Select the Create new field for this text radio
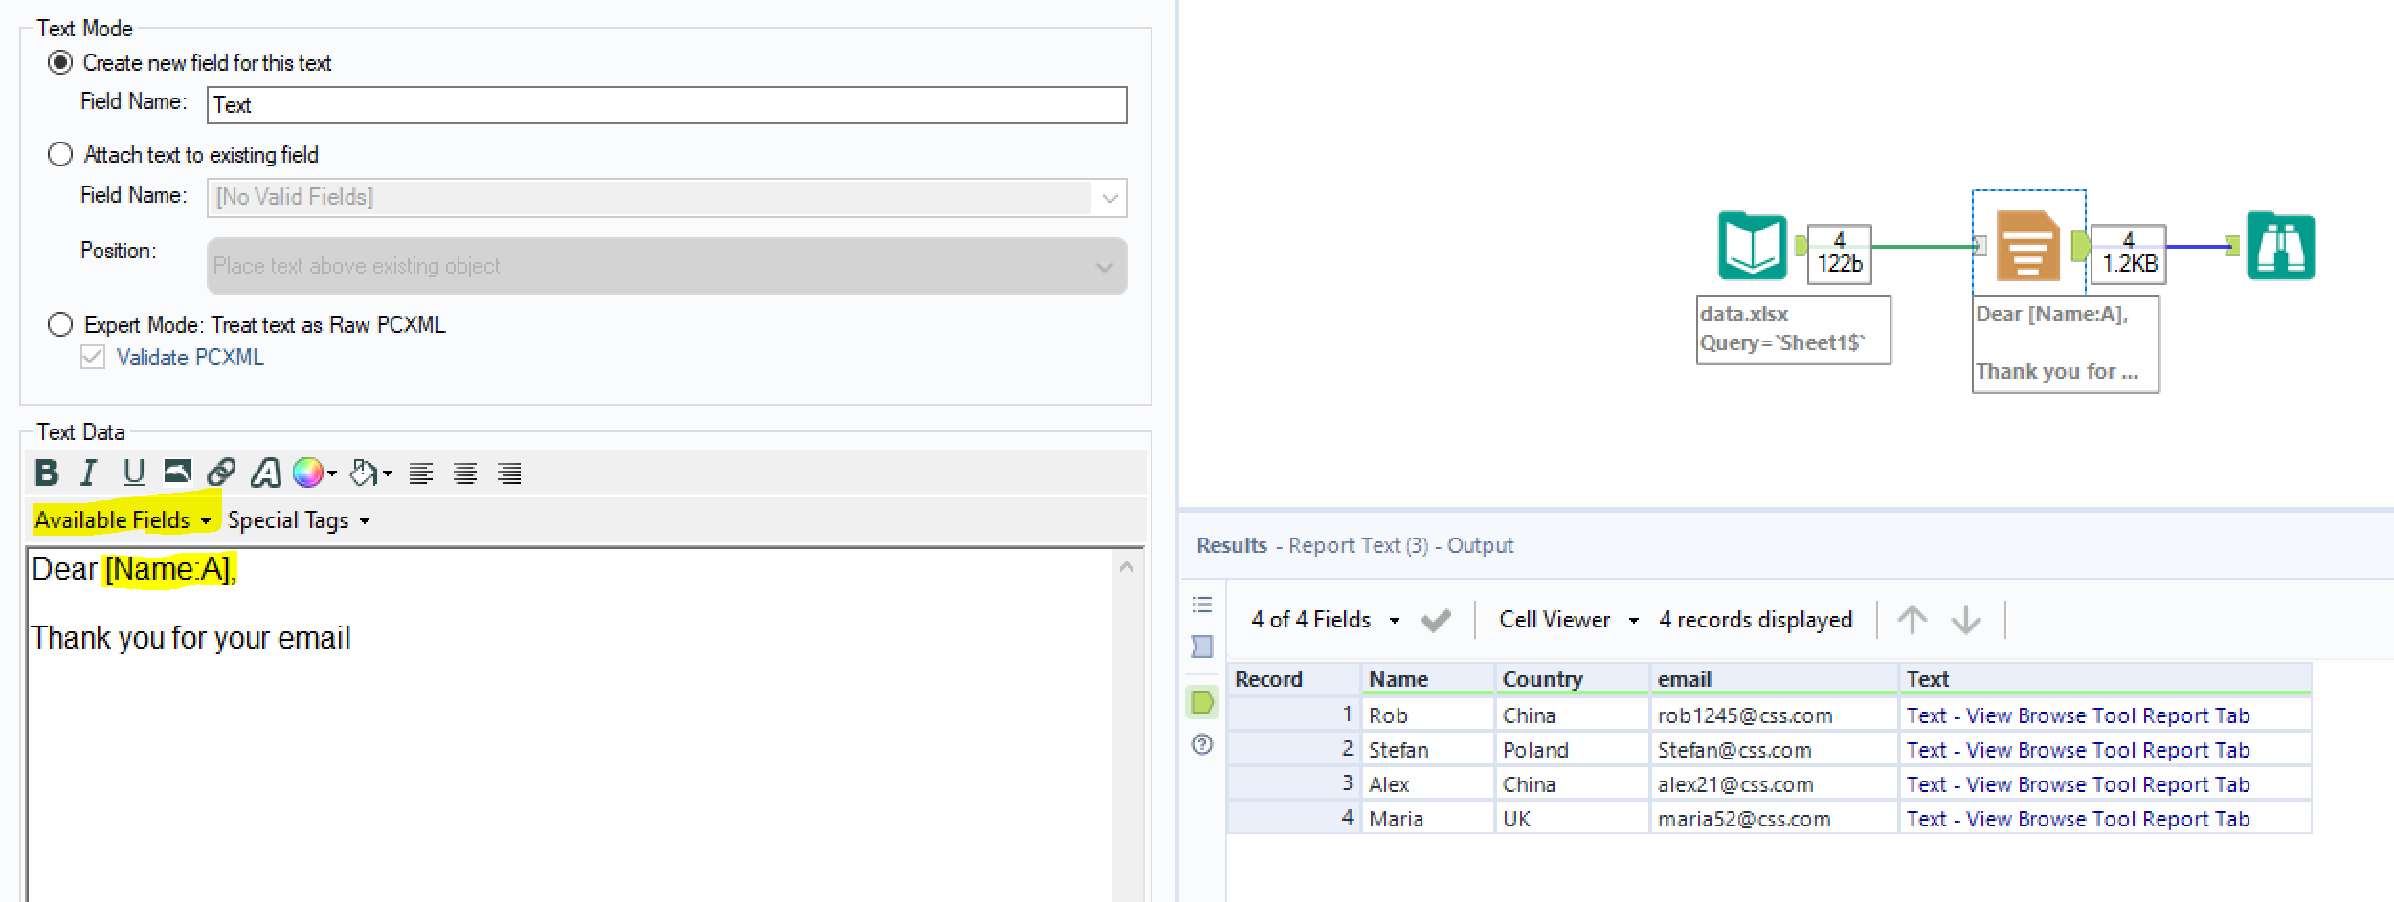This screenshot has height=902, width=2394. [60, 62]
